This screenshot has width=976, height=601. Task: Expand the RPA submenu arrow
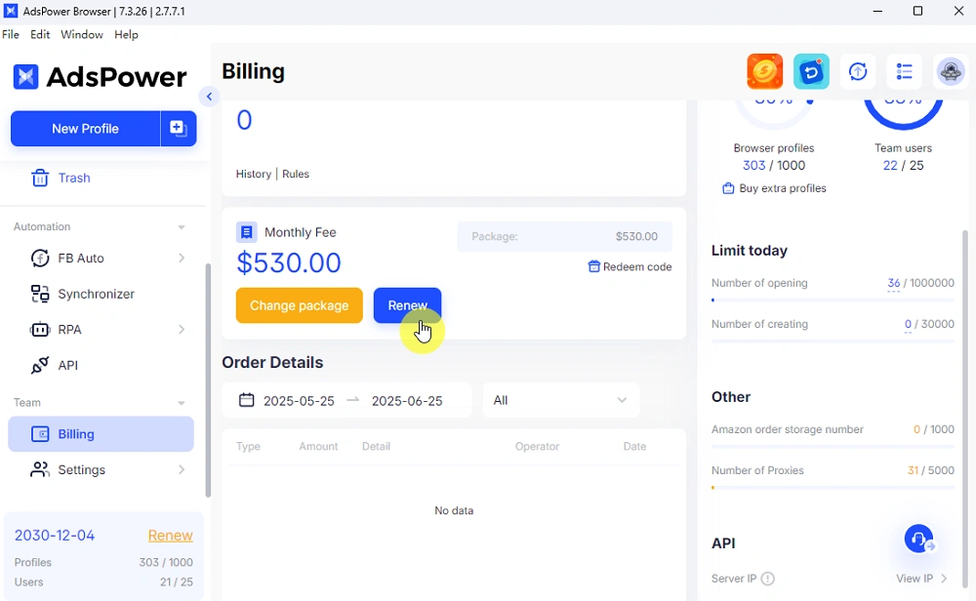click(182, 329)
